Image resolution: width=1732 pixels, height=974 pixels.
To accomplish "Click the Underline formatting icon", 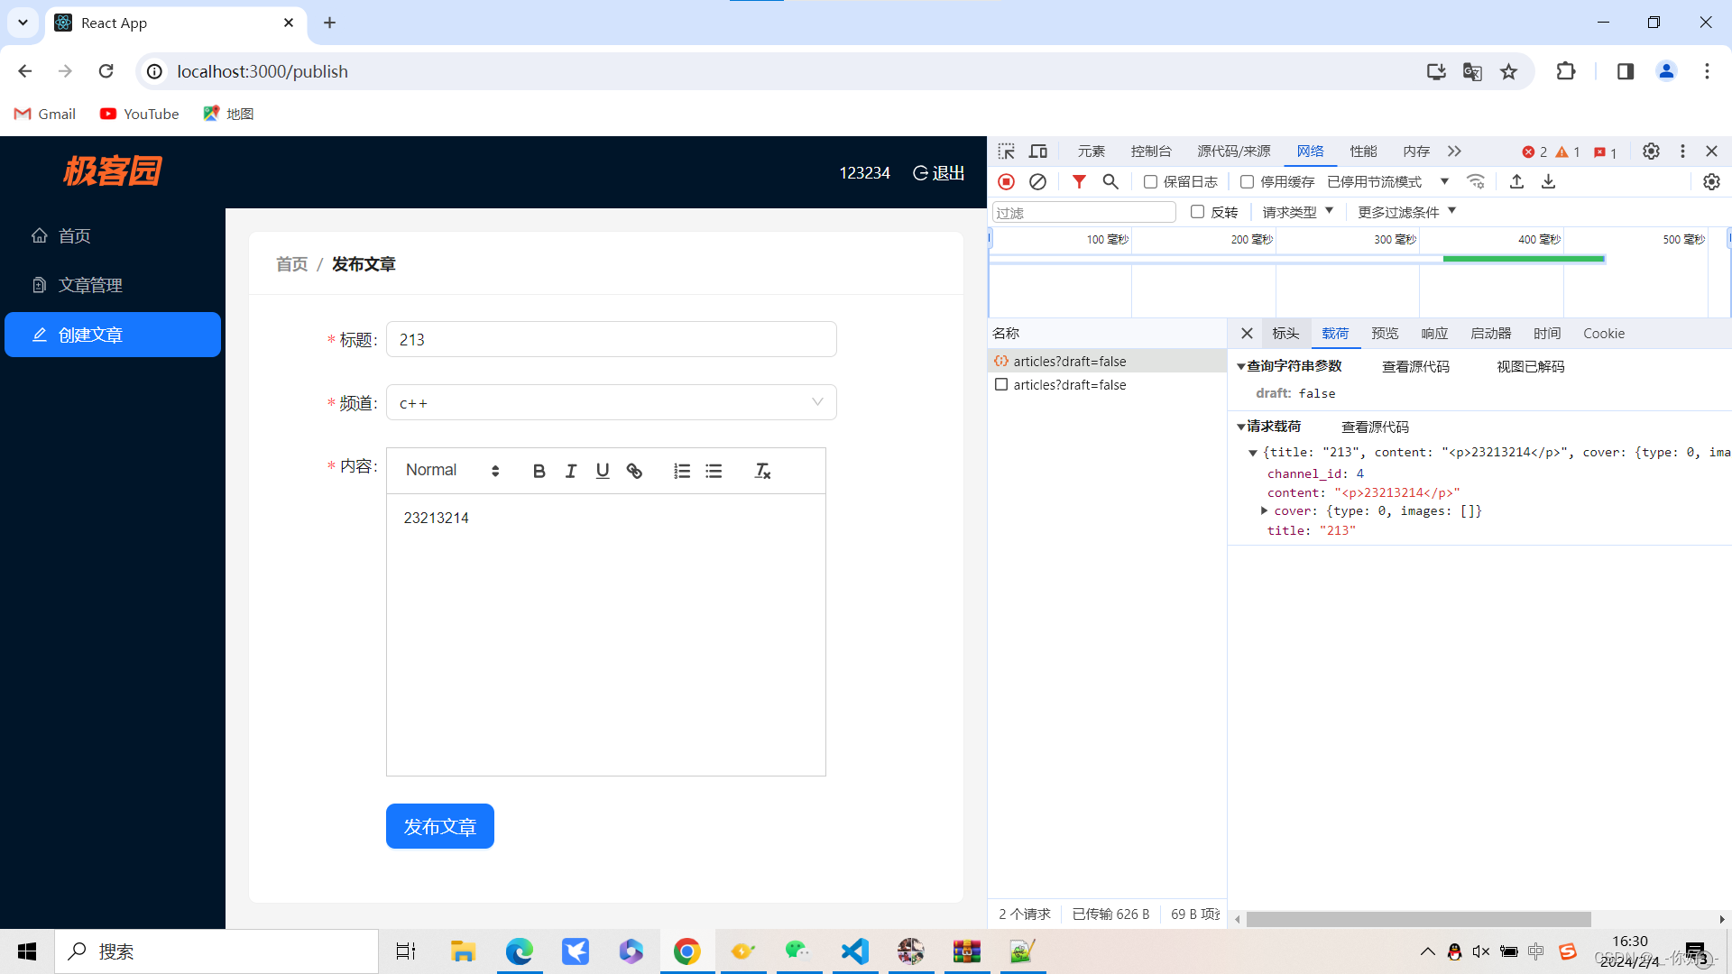I will (603, 470).
